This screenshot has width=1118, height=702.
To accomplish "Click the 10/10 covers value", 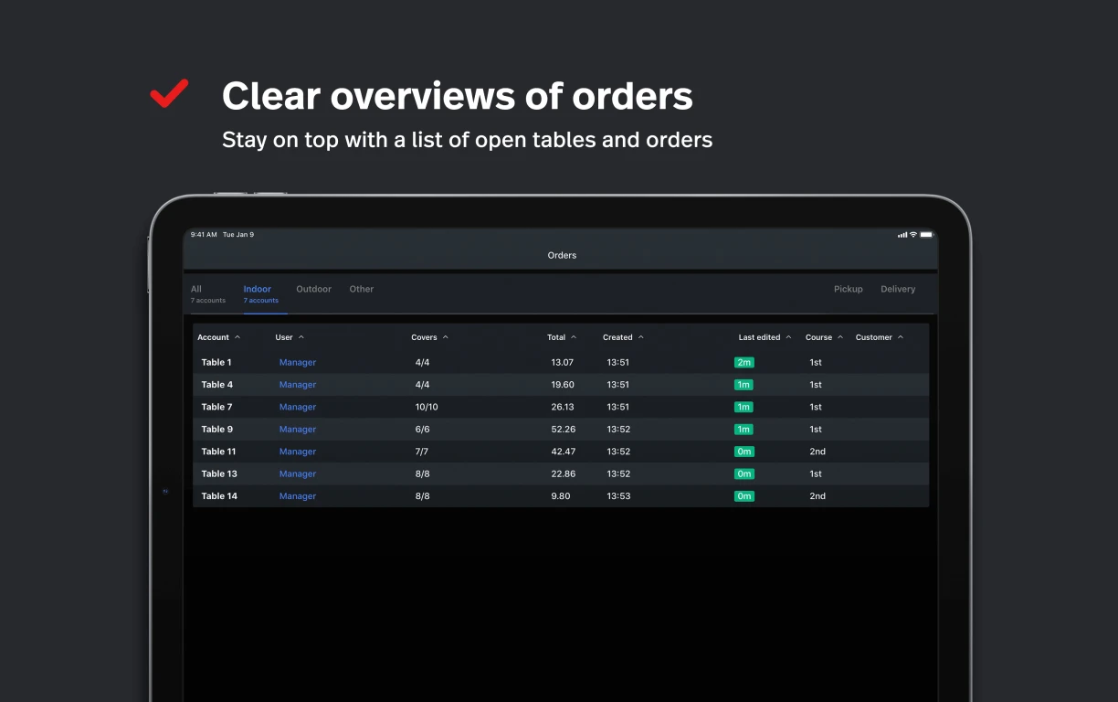I will click(427, 408).
